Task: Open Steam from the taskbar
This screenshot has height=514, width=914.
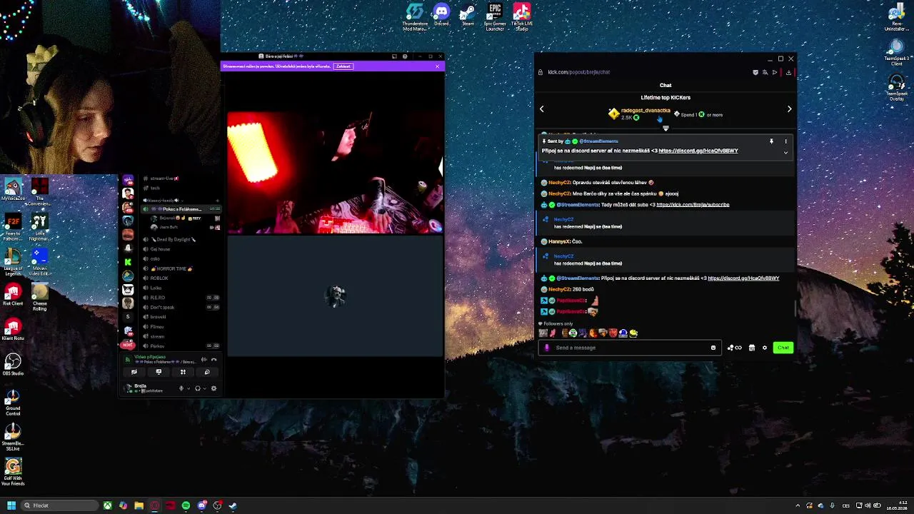Action: [233, 505]
